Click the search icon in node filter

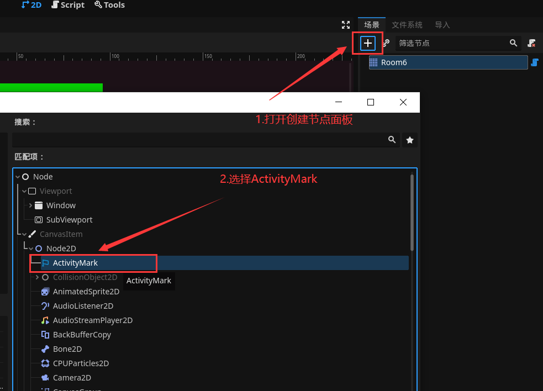tap(513, 43)
